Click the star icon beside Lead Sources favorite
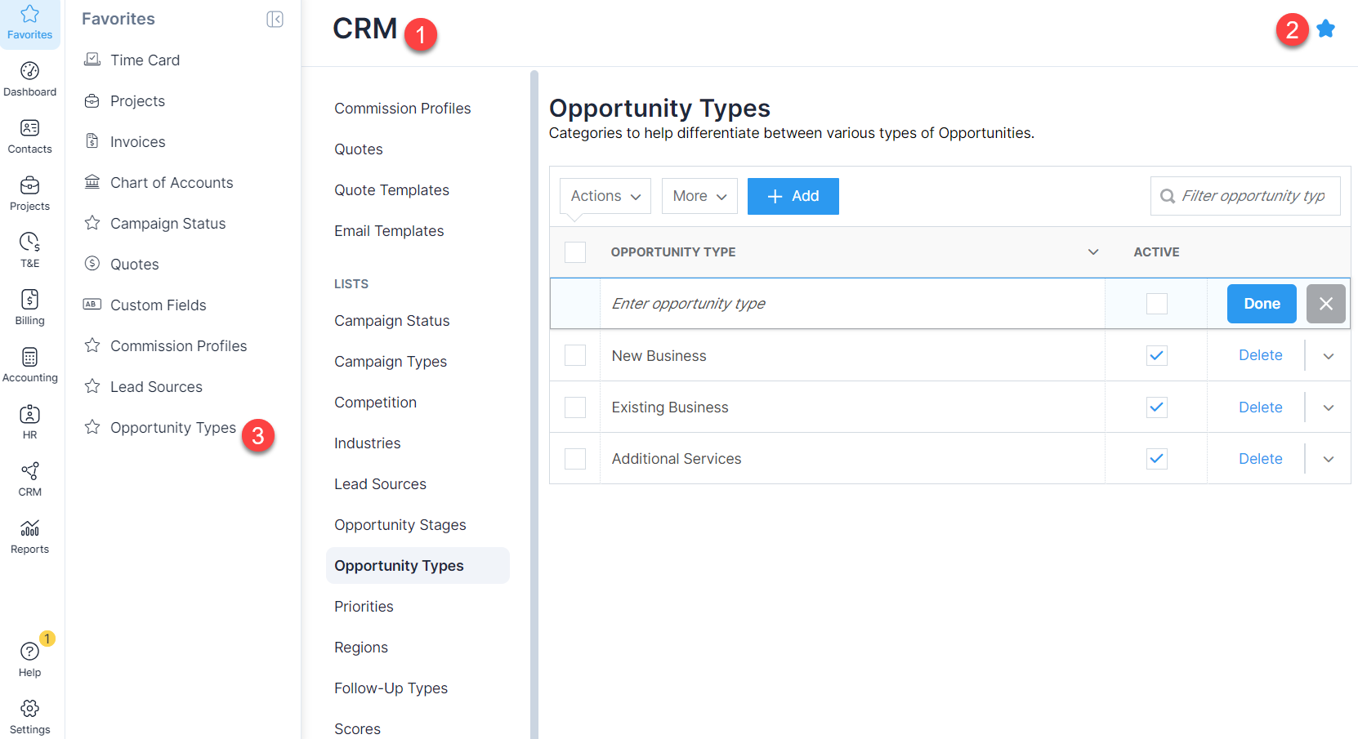Viewport: 1358px width, 739px height. click(92, 386)
